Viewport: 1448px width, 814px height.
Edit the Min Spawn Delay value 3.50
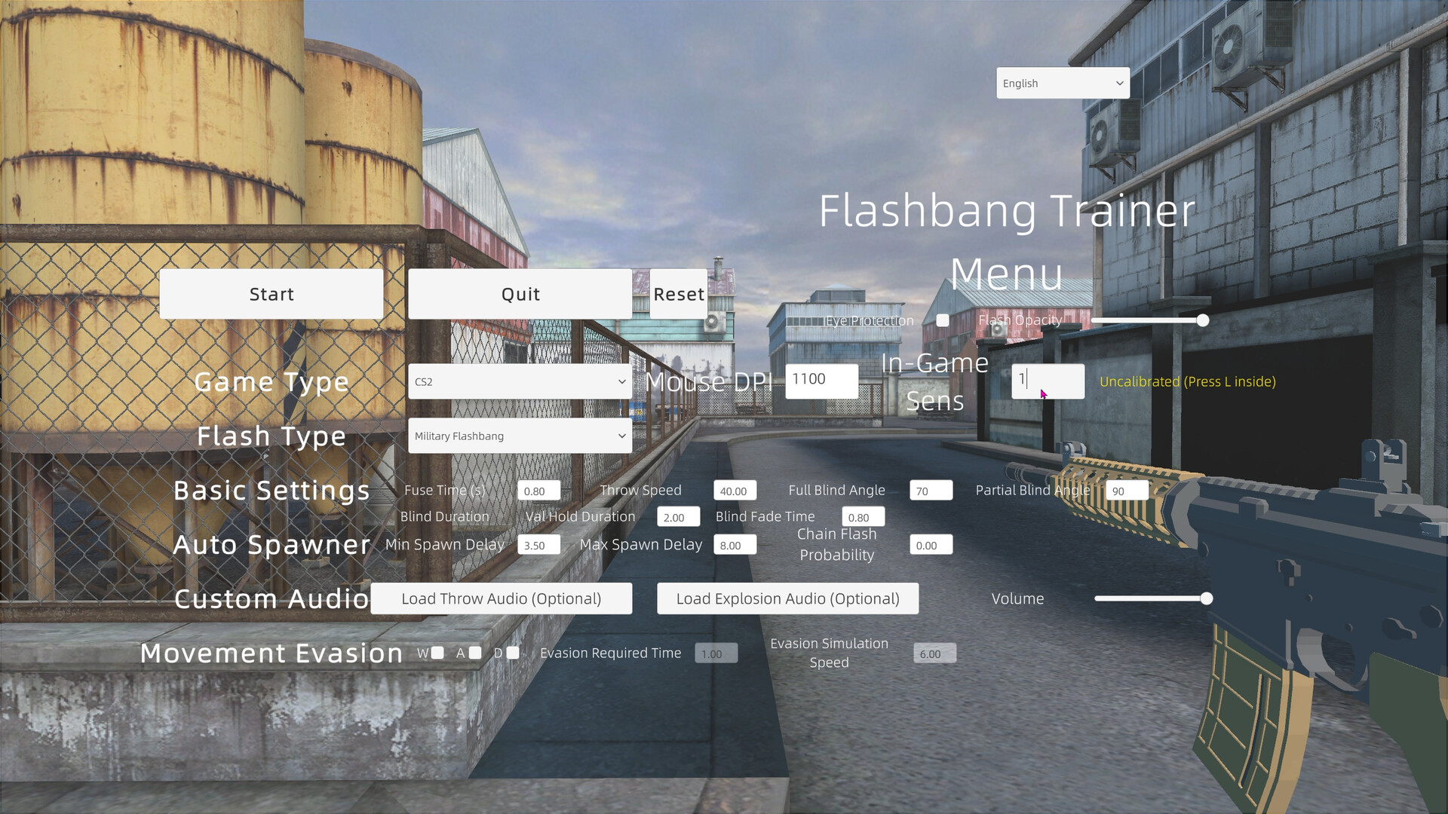539,545
